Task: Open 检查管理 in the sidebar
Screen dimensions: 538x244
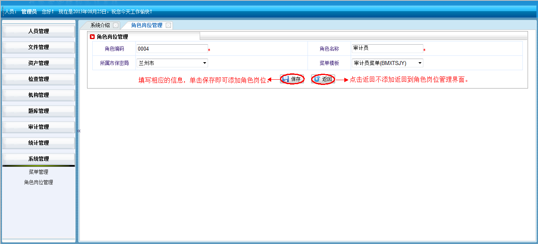Action: tap(39, 79)
